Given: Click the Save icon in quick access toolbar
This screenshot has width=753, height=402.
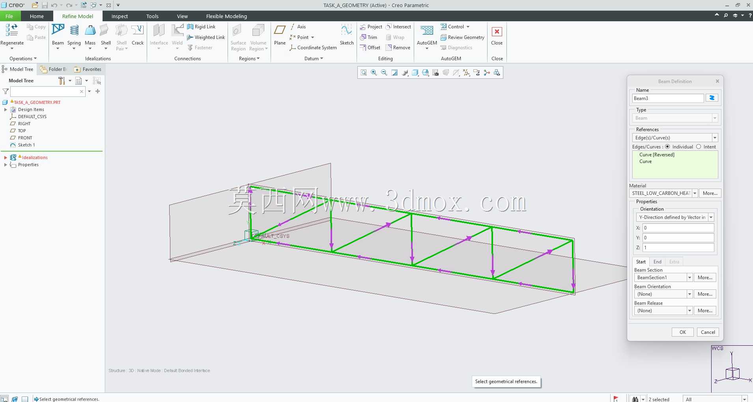Looking at the screenshot, I should (x=45, y=5).
